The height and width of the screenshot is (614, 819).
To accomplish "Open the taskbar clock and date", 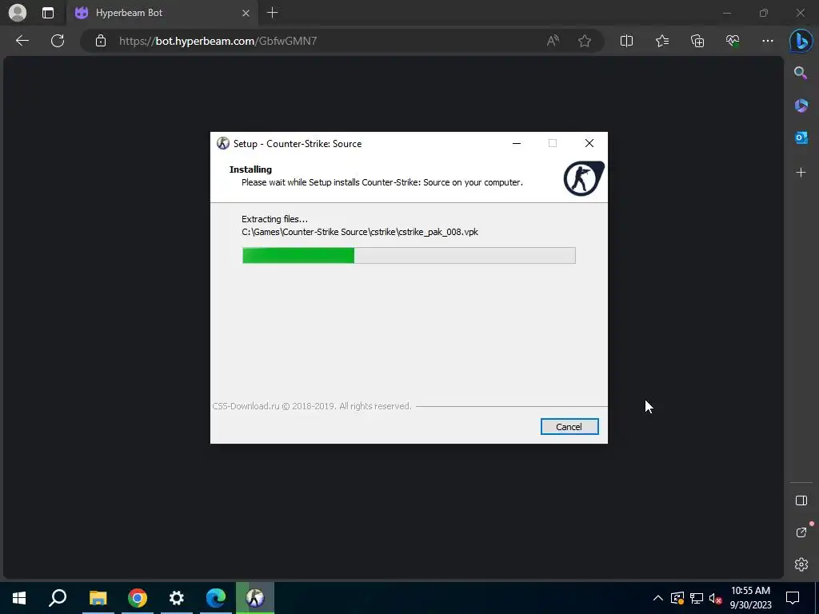I will [x=750, y=598].
